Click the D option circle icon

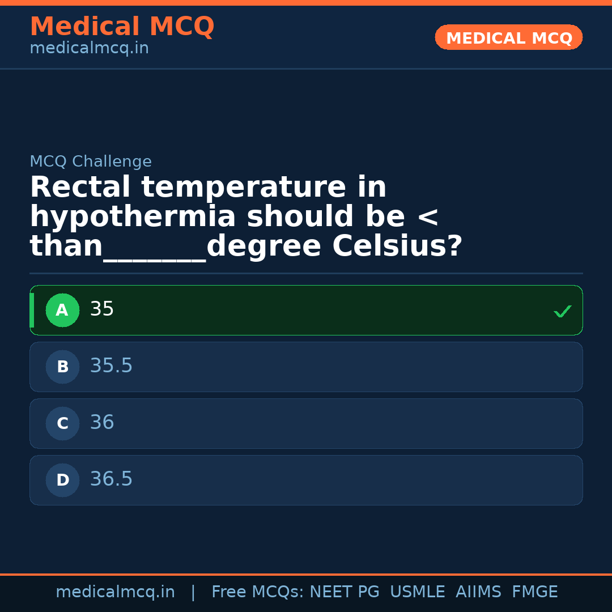point(62,481)
